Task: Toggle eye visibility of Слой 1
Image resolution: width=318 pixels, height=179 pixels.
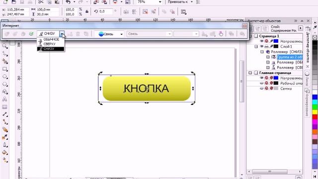Action: [262, 46]
